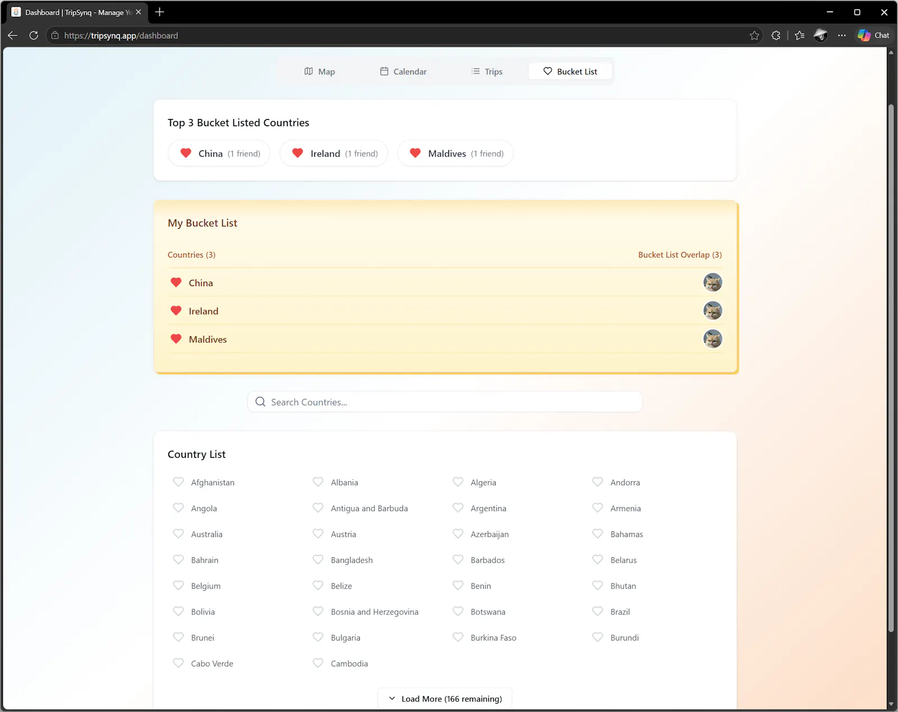
Task: Click the heart icon beside Brazil
Action: click(x=598, y=611)
